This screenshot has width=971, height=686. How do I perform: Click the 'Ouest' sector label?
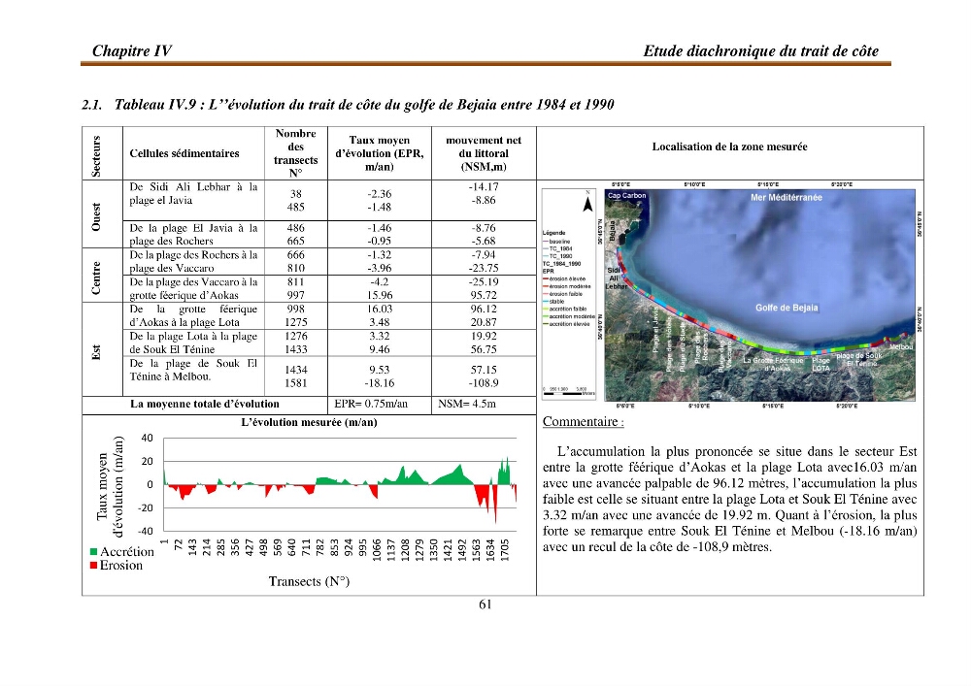click(x=96, y=216)
